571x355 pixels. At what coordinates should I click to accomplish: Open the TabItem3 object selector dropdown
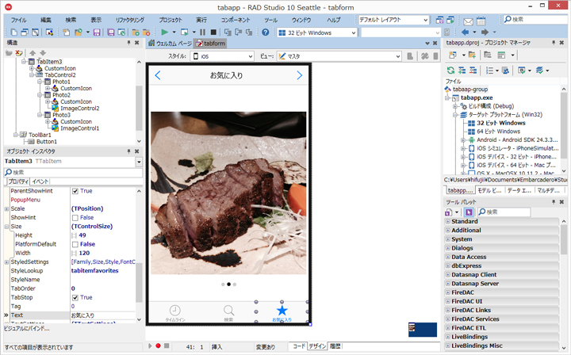pyautogui.click(x=139, y=162)
